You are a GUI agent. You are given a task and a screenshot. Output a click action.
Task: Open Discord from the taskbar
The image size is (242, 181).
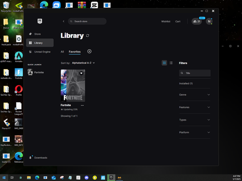87,178
